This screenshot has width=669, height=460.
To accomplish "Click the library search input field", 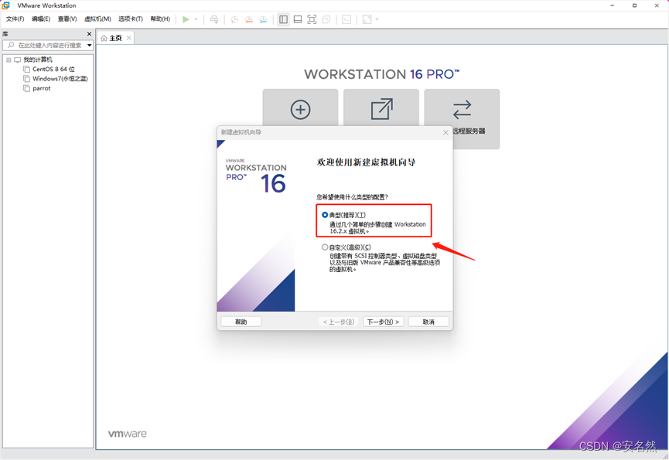I will click(49, 45).
